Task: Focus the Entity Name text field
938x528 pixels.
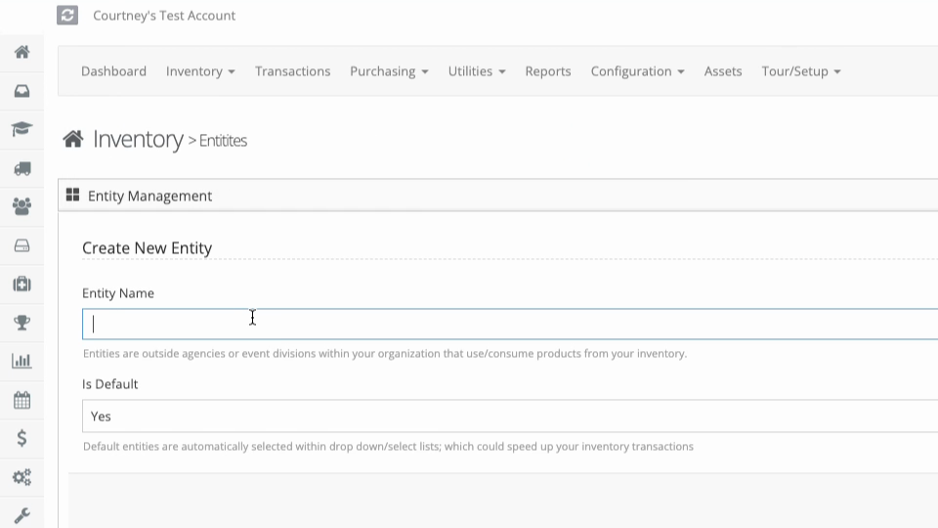Action: tap(510, 324)
